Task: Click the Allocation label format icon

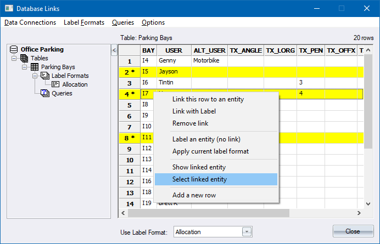Action: pos(55,84)
